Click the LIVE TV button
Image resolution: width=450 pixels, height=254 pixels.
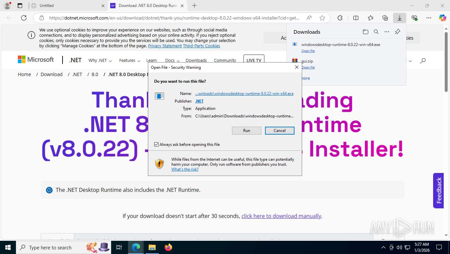pyautogui.click(x=254, y=60)
